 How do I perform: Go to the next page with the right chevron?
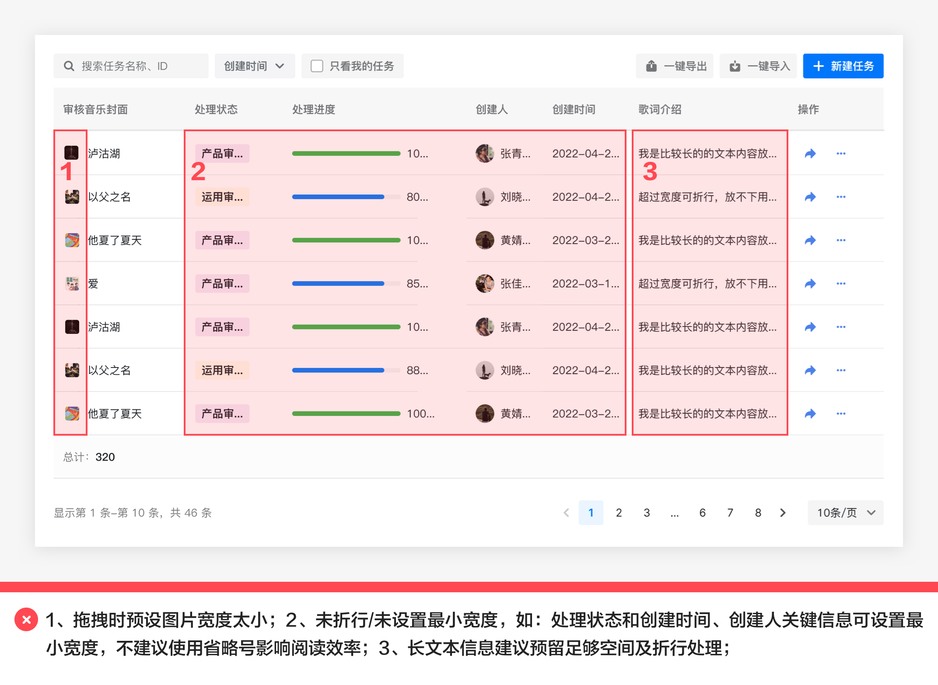[x=783, y=512]
